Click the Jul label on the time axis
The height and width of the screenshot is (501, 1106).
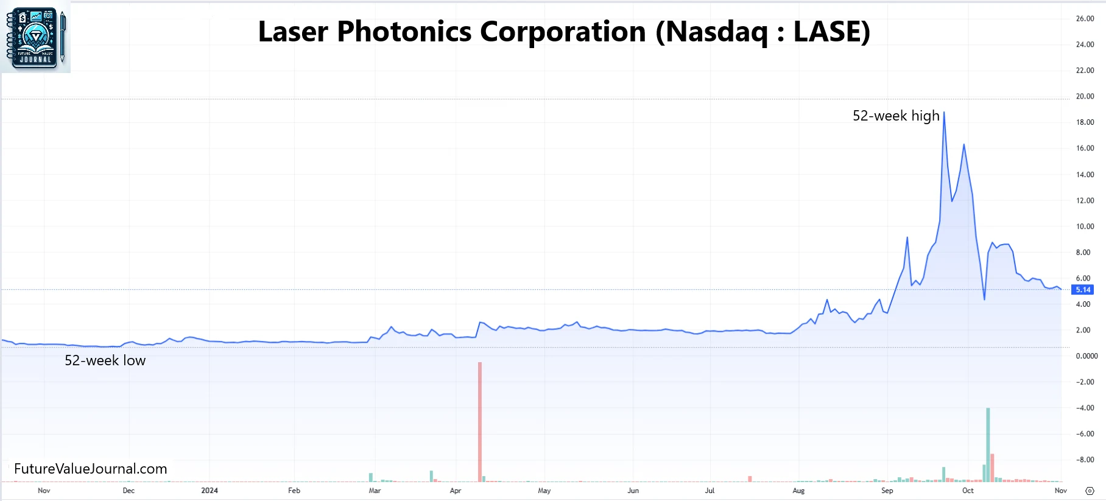point(710,491)
